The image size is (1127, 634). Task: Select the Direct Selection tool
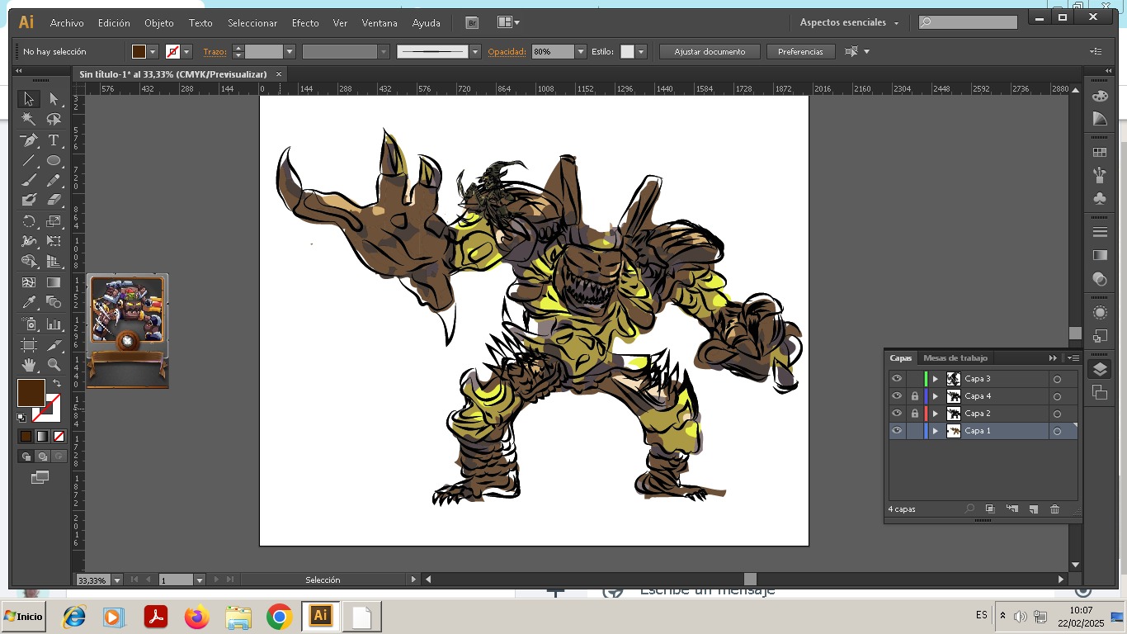tap(54, 99)
